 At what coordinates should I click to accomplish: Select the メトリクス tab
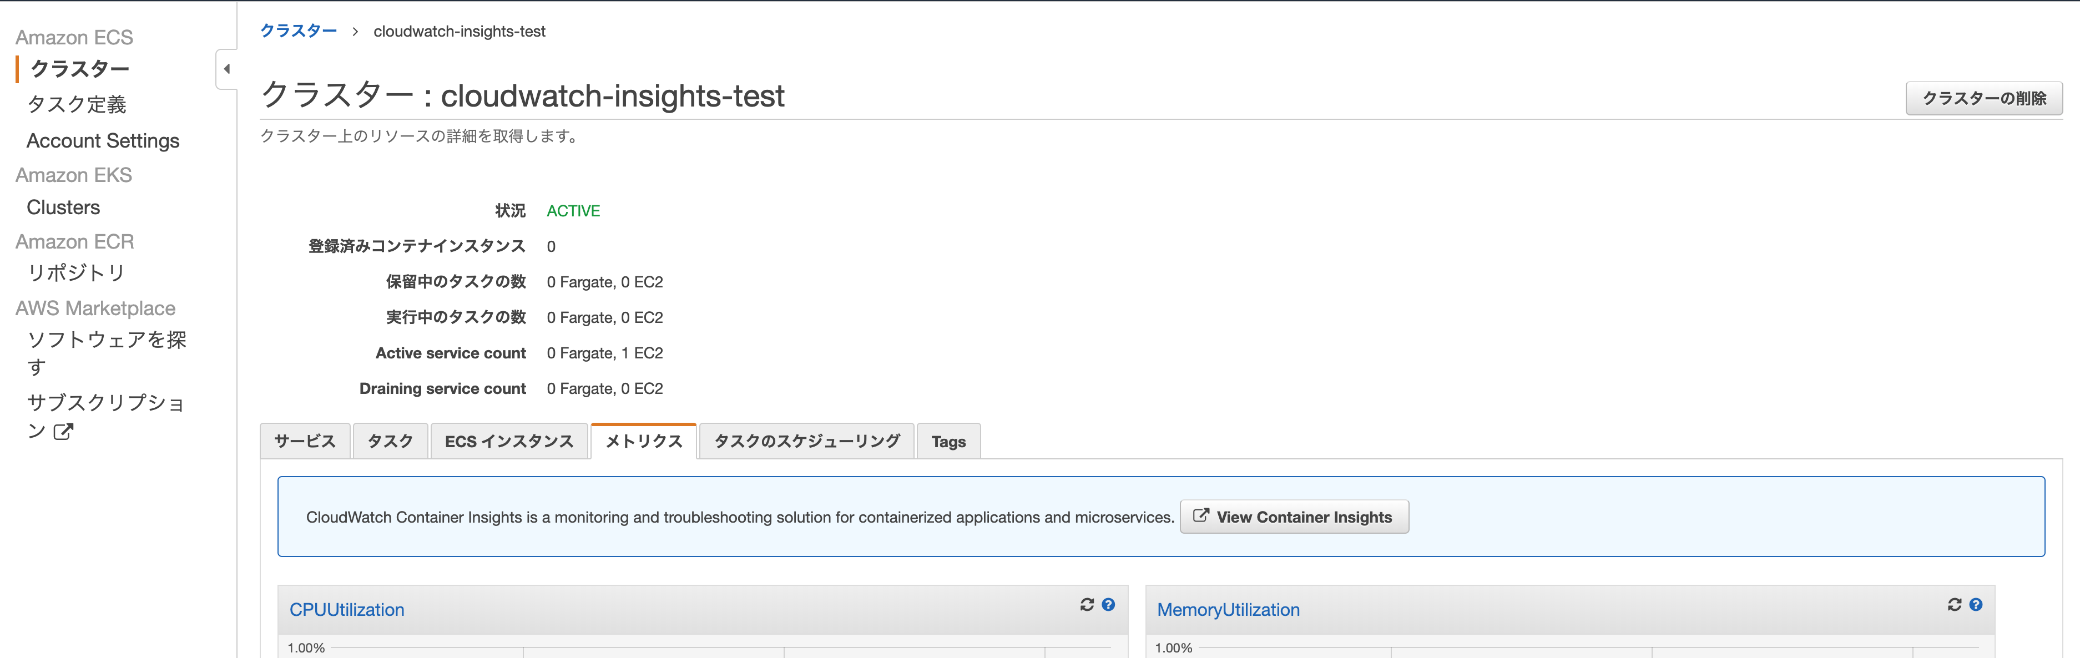click(x=644, y=442)
